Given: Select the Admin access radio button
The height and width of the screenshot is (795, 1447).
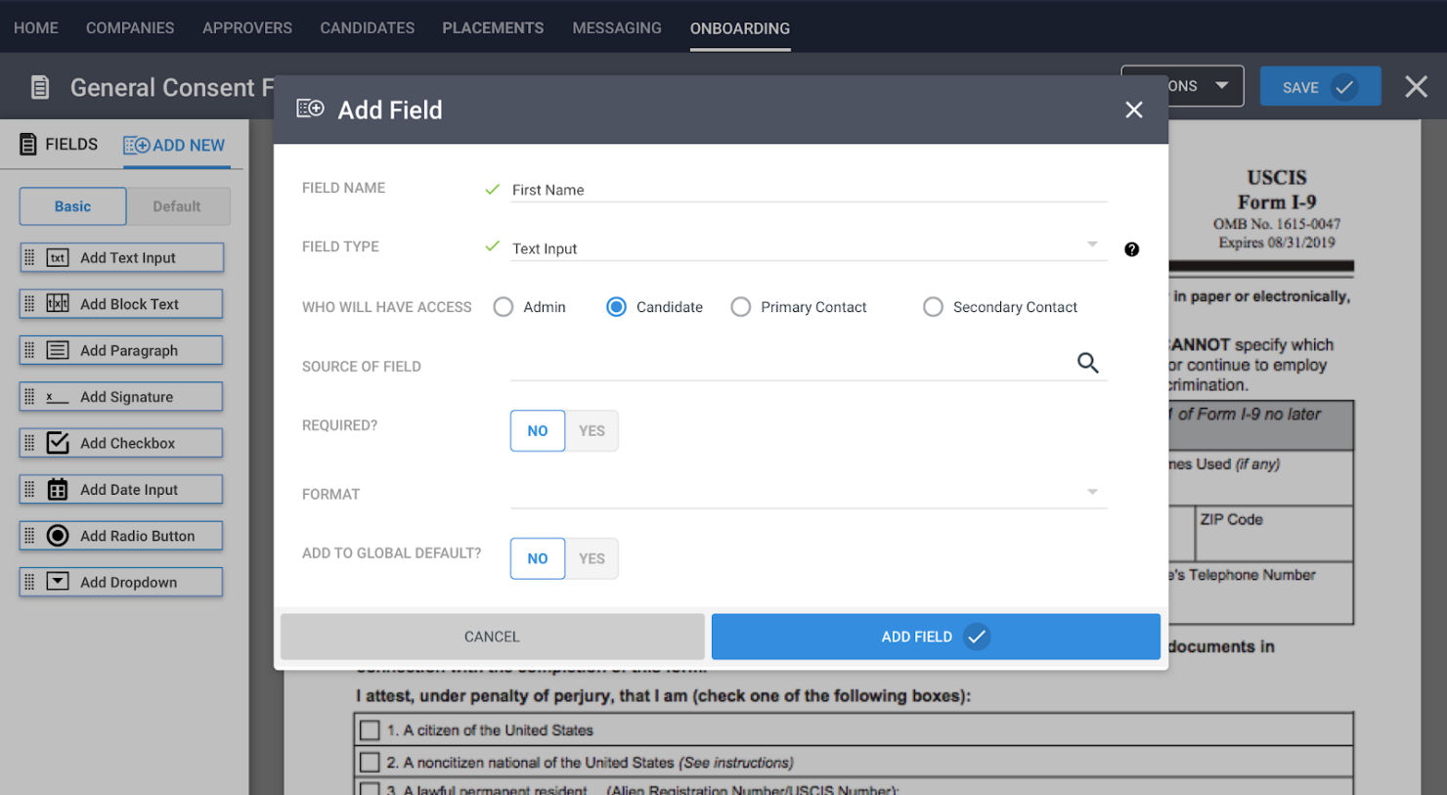Looking at the screenshot, I should click(504, 306).
